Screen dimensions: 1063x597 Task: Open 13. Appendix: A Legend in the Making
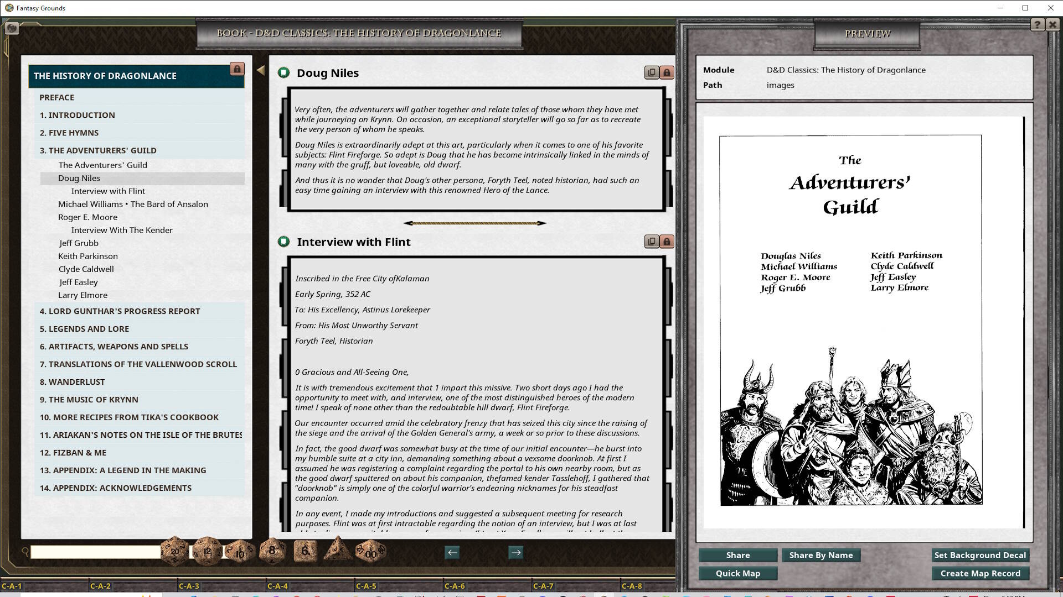[139, 470]
